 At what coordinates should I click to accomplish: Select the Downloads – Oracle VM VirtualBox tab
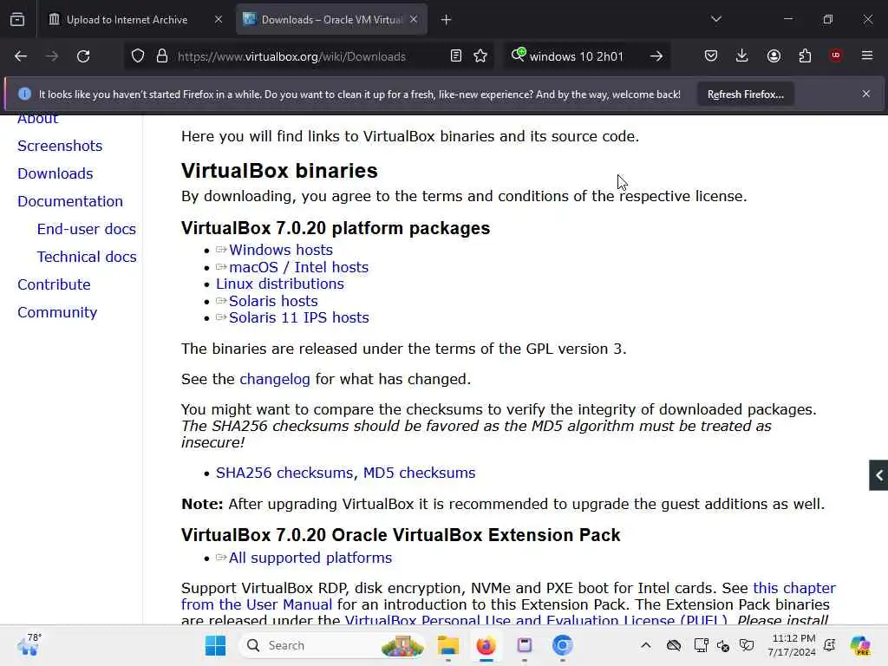coord(331,20)
